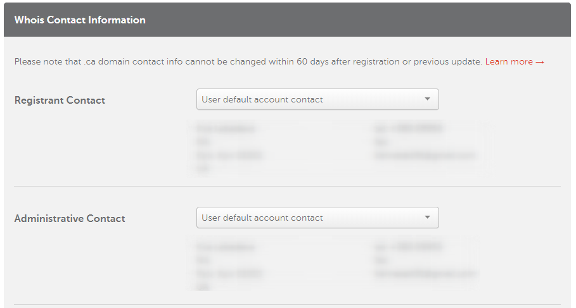The height and width of the screenshot is (308, 576).
Task: Click the blurred name in Administrative details
Action: pyautogui.click(x=226, y=247)
